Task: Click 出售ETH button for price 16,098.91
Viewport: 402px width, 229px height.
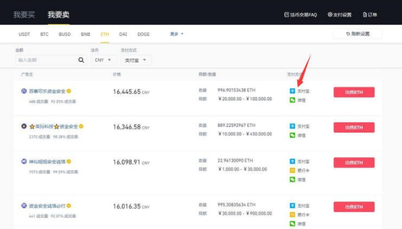Action: [x=354, y=163]
